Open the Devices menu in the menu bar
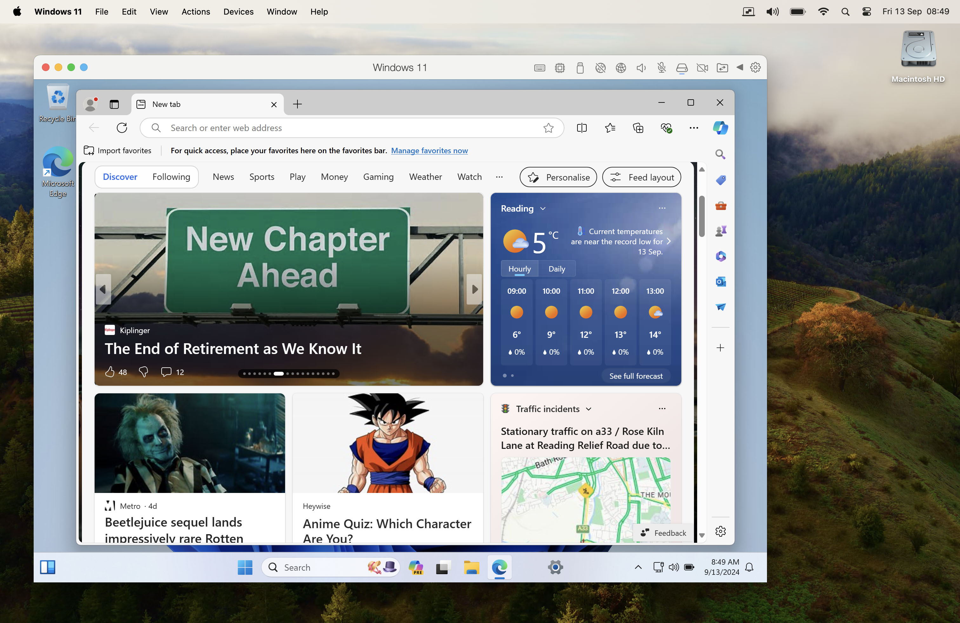The width and height of the screenshot is (960, 623). click(238, 12)
